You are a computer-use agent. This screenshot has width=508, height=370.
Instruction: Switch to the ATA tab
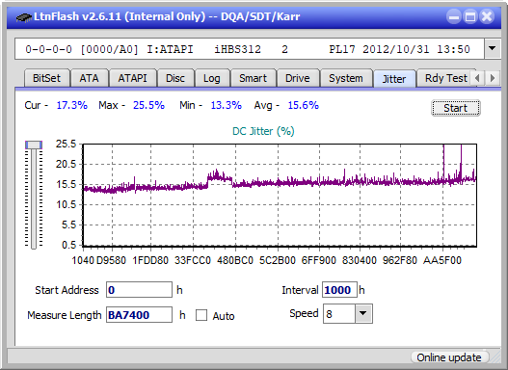tap(89, 78)
